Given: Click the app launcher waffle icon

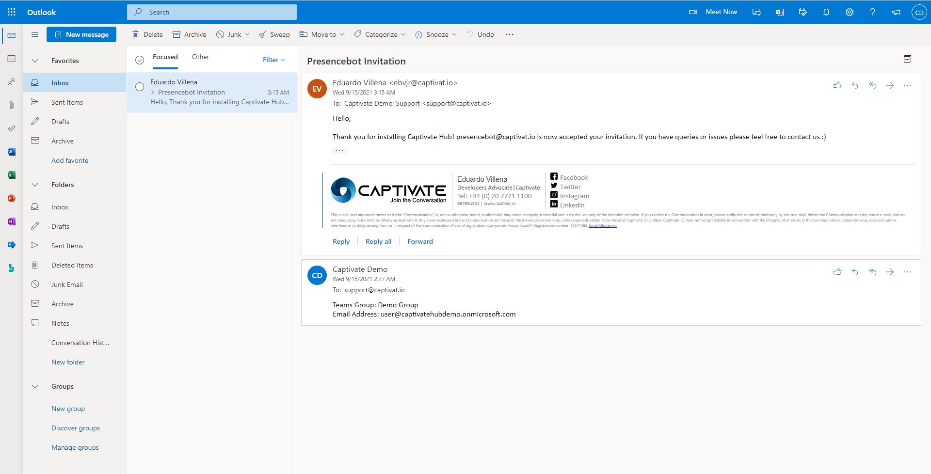Looking at the screenshot, I should click(x=12, y=12).
